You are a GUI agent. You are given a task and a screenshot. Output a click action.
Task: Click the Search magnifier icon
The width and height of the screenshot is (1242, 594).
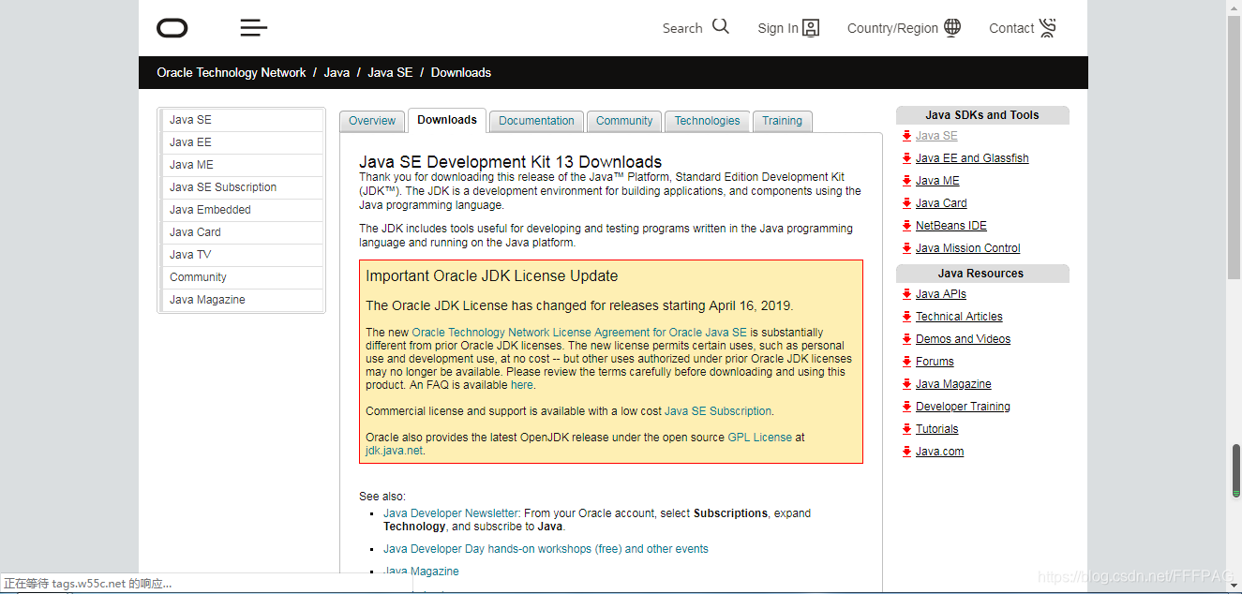coord(720,27)
